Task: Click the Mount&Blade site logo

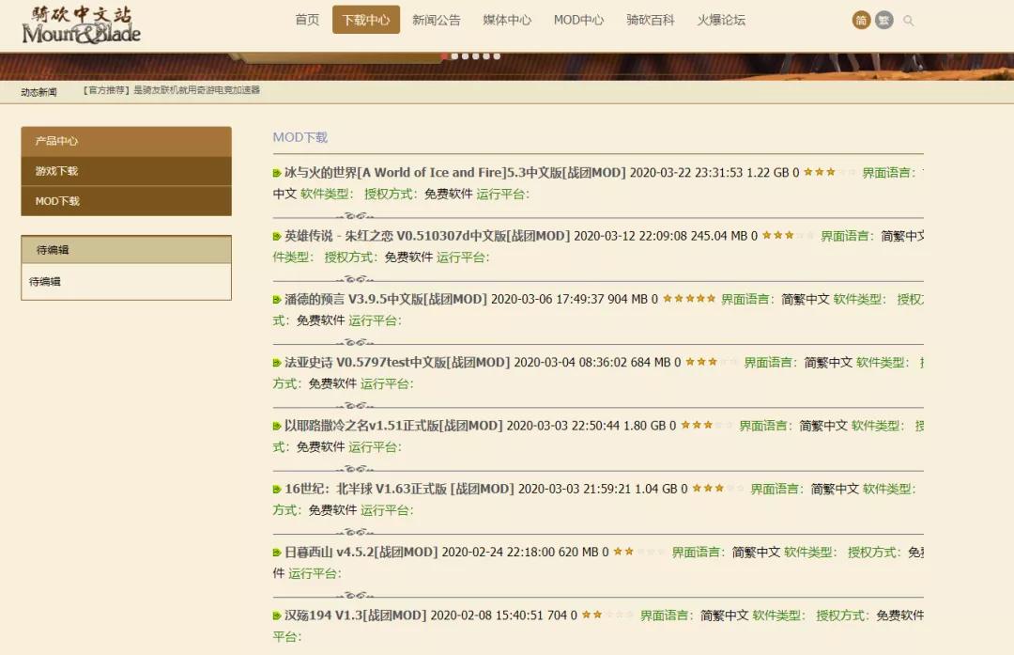Action: [80, 25]
